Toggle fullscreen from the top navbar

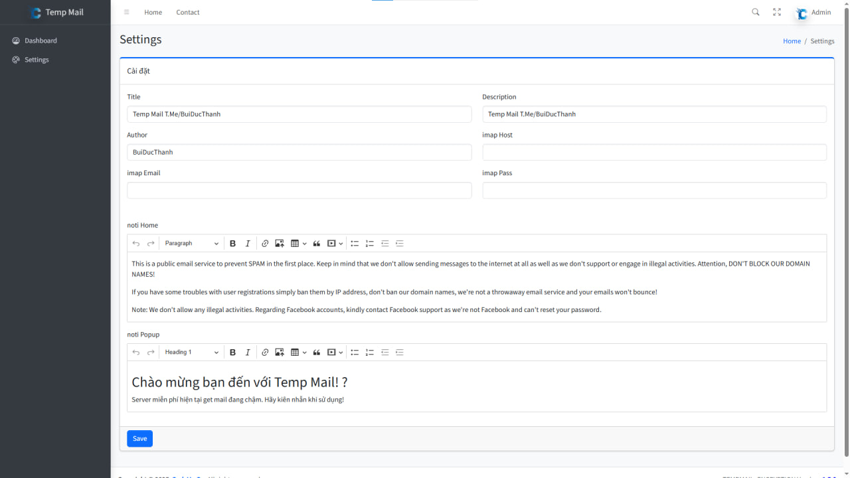pos(777,12)
